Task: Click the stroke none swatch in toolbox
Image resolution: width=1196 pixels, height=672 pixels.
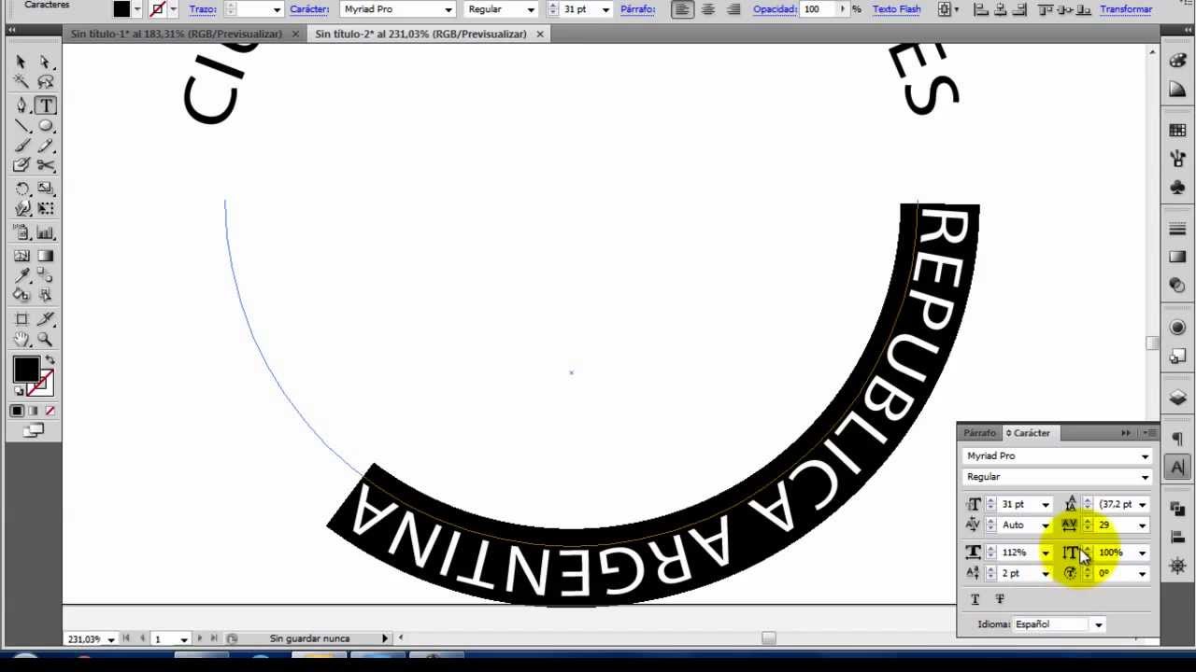Action: tap(39, 383)
